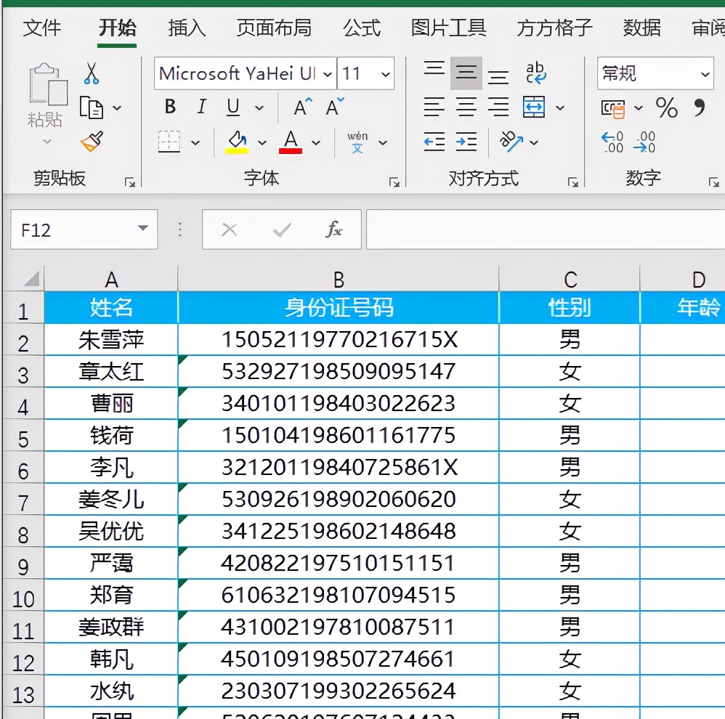Viewport: 725px width, 719px height.
Task: Switch to the 插入 ribbon tab
Action: coord(187,28)
